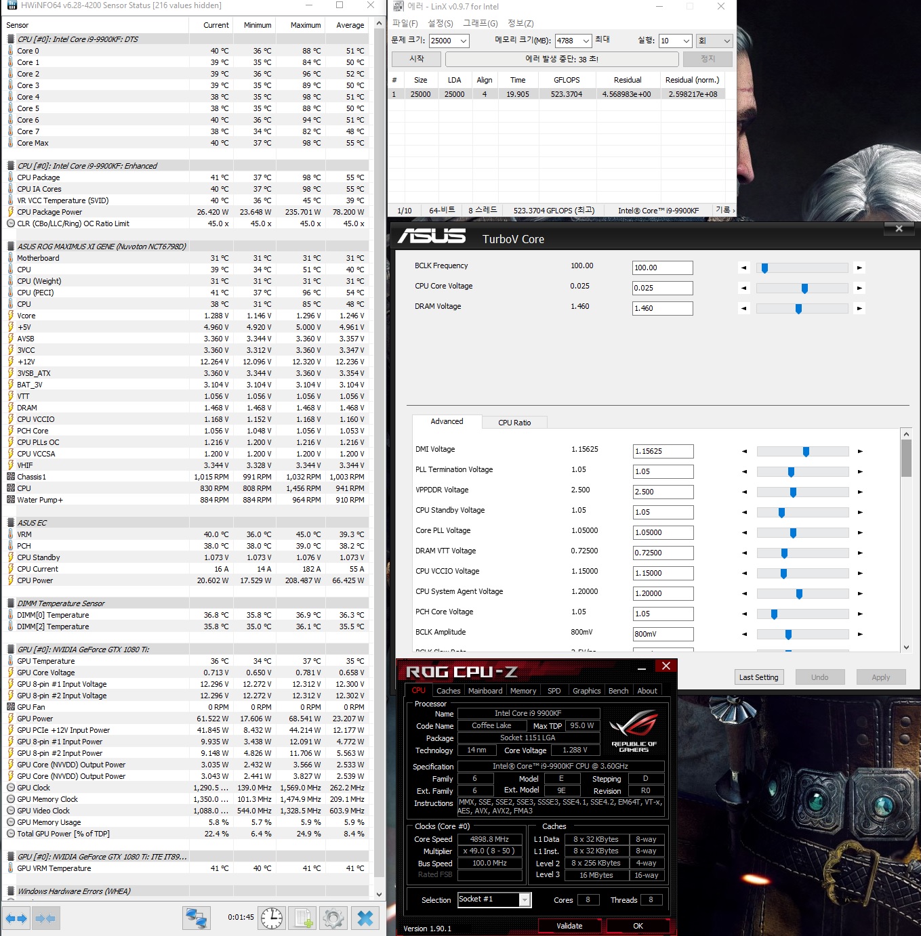Open CPU-Z Socket #1 selection dropdown
The image size is (921, 936).
click(x=524, y=899)
